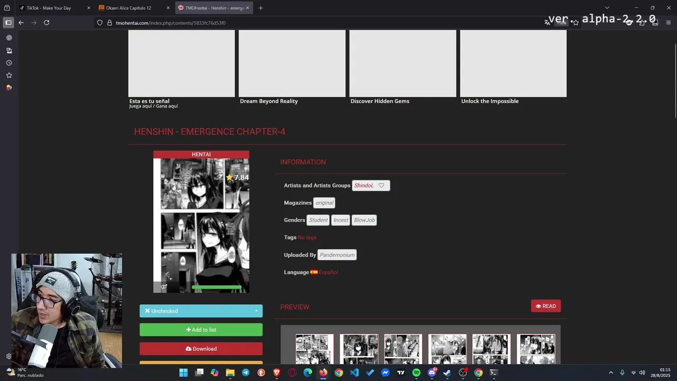Open a new tab with the plus button
677x381 pixels.
tap(260, 8)
